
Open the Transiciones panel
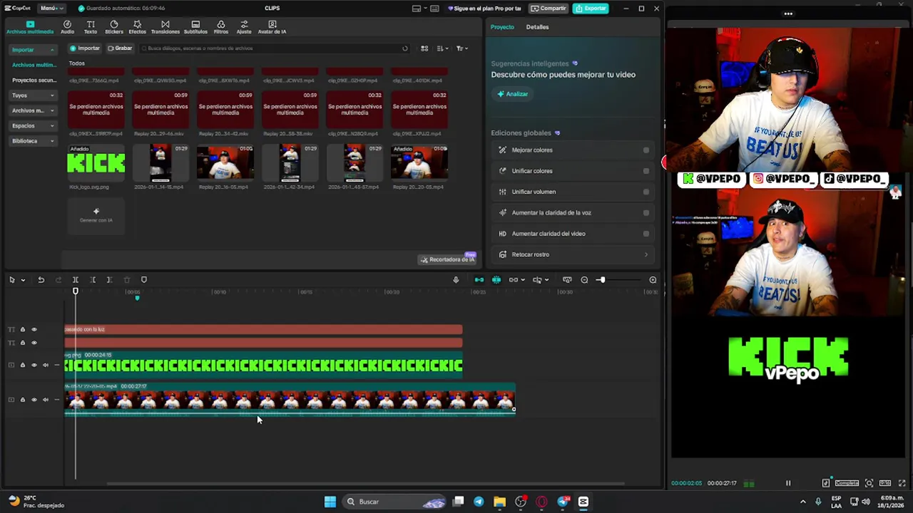(165, 27)
